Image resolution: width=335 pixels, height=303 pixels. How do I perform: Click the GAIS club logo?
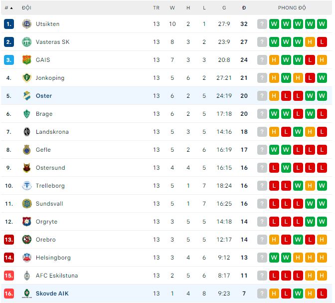click(26, 60)
